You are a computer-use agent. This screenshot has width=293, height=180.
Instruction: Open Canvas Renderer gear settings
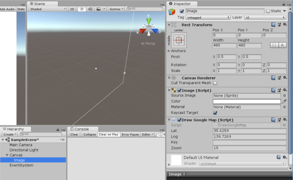285,78
